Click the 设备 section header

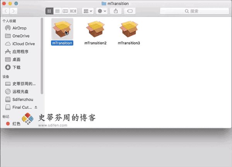click(6, 77)
